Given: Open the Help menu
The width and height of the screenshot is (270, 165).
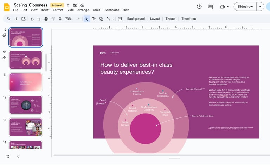Looking at the screenshot, I should pos(126,10).
